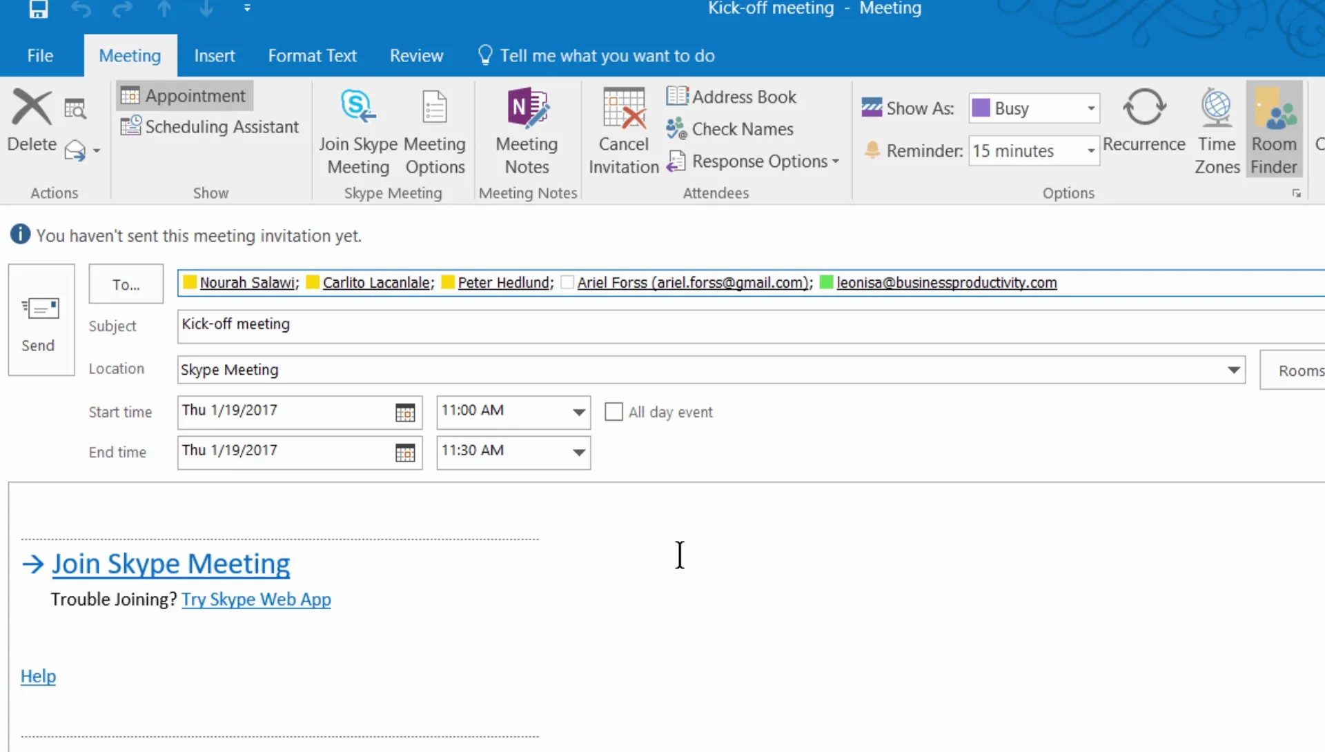
Task: Open OneNote Meeting Notes
Action: 527,131
